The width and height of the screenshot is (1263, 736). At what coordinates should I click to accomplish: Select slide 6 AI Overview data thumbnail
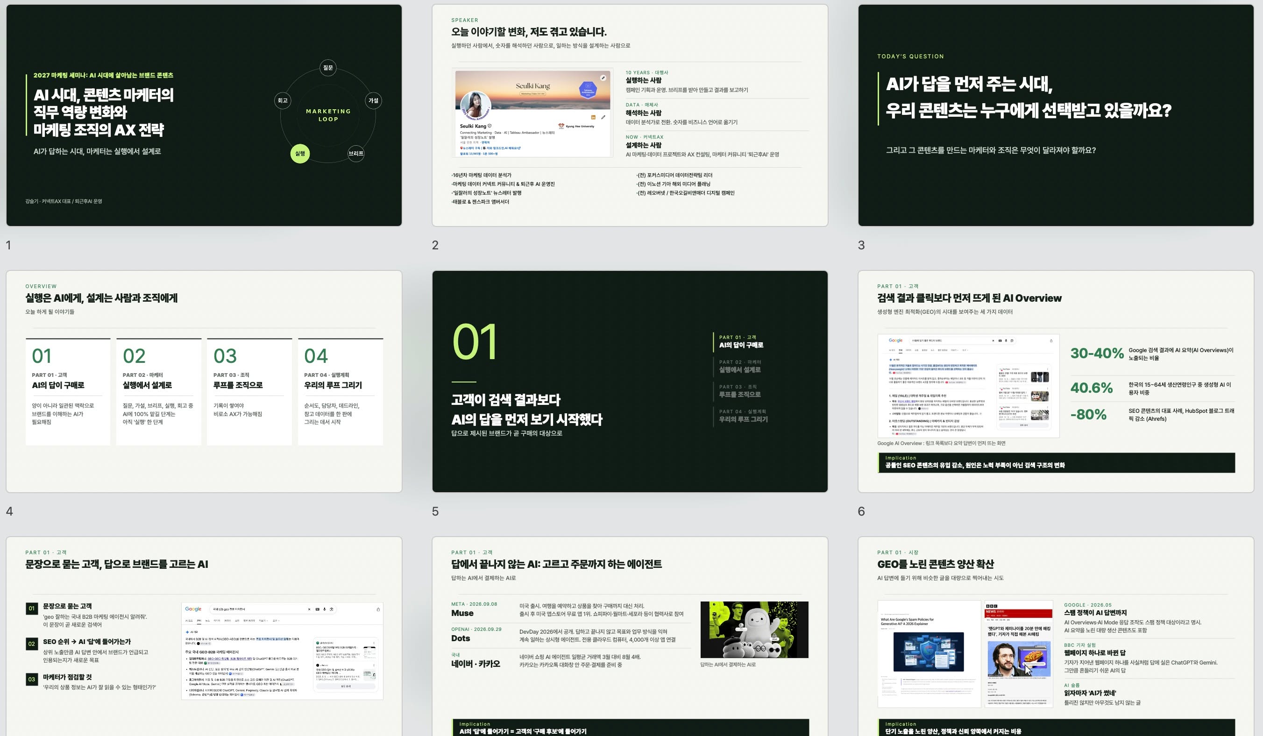pyautogui.click(x=1056, y=381)
